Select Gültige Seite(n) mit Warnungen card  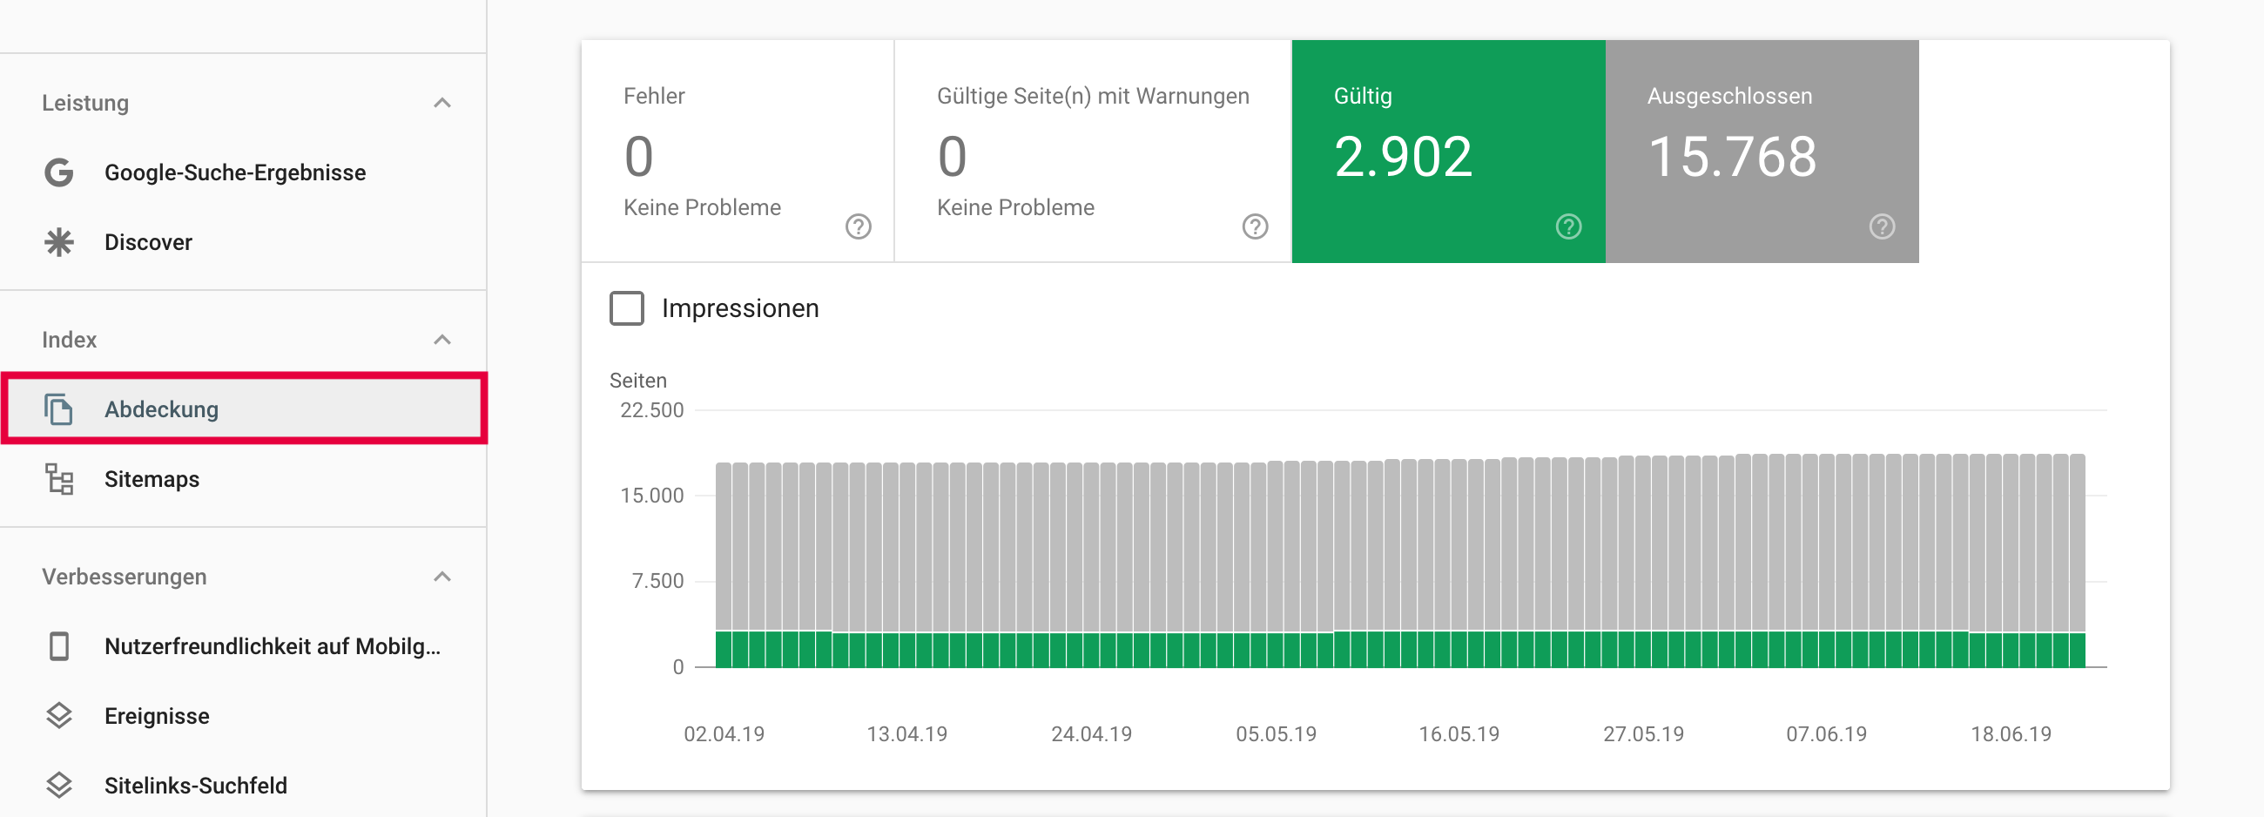tap(1092, 152)
